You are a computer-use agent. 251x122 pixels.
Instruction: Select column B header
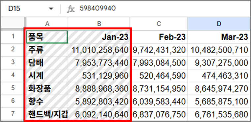pyautogui.click(x=99, y=24)
